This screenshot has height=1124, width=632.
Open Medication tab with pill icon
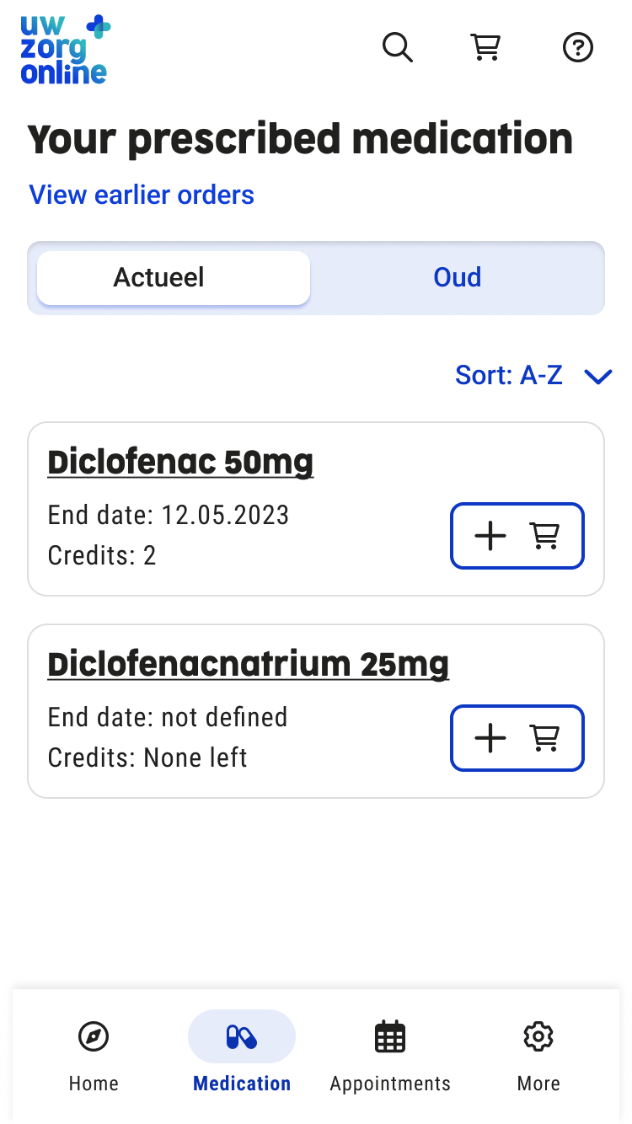tap(242, 1036)
